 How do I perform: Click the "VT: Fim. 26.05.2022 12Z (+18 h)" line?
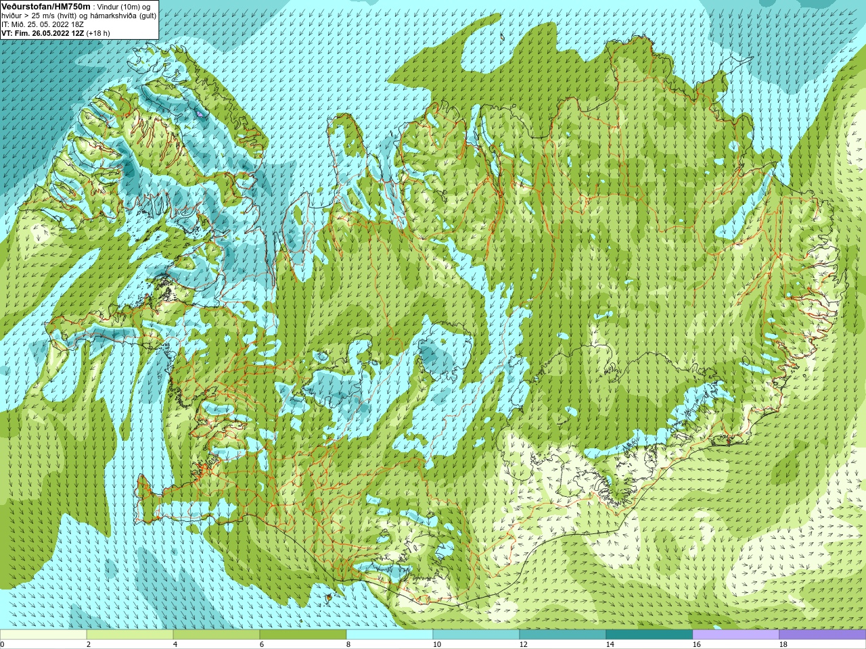pyautogui.click(x=55, y=33)
